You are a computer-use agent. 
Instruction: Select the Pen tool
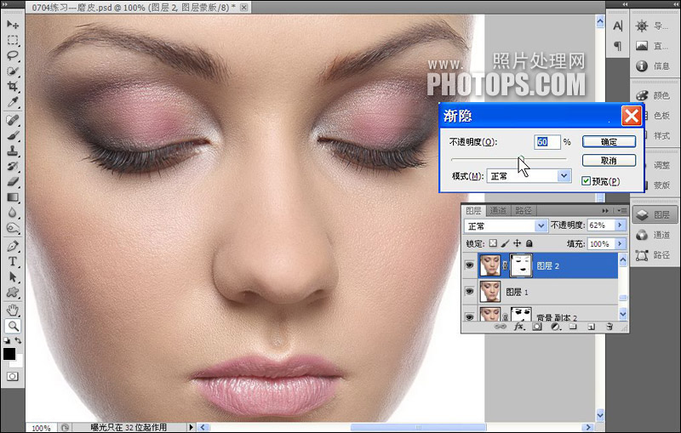pyautogui.click(x=13, y=246)
